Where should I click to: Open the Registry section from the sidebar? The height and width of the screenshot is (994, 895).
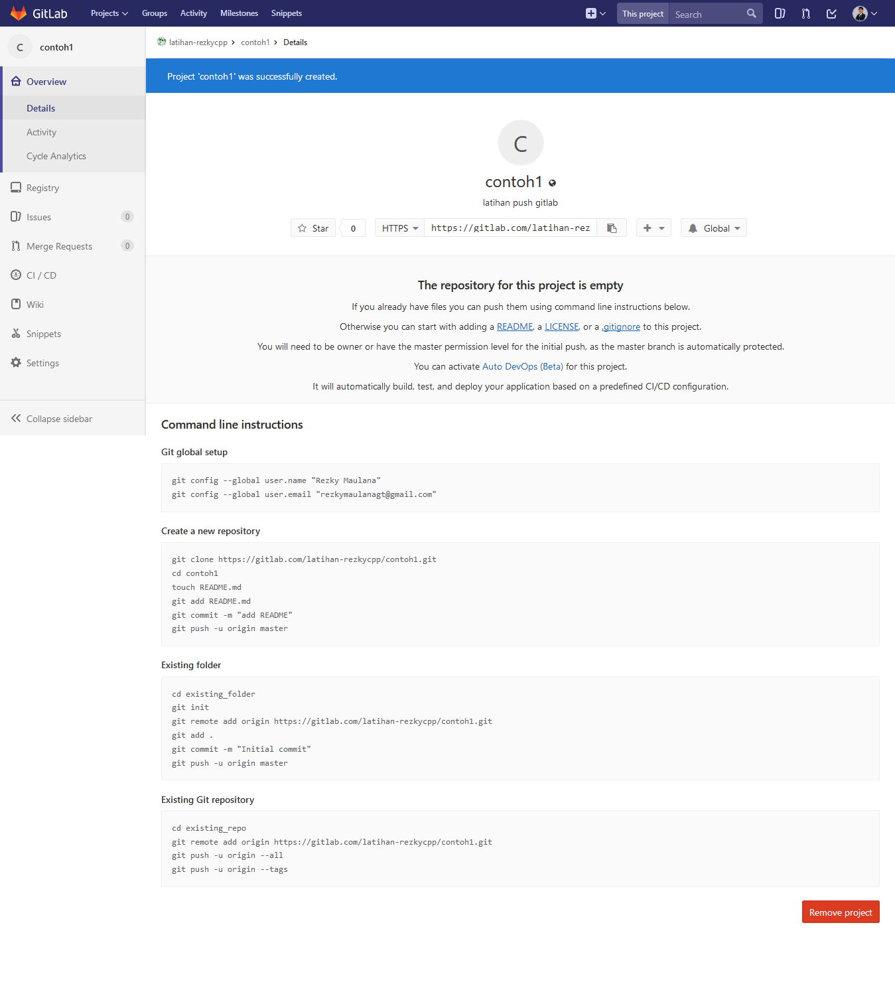(42, 187)
